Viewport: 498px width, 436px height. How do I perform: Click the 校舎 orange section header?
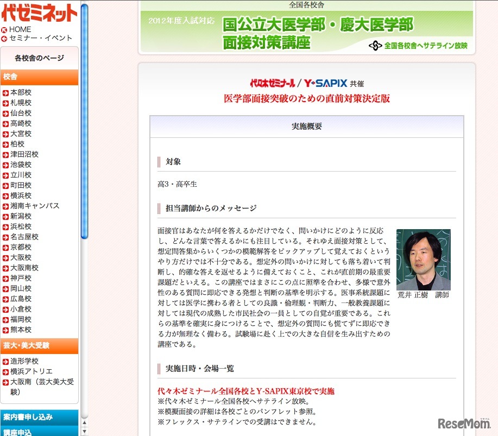tap(40, 77)
